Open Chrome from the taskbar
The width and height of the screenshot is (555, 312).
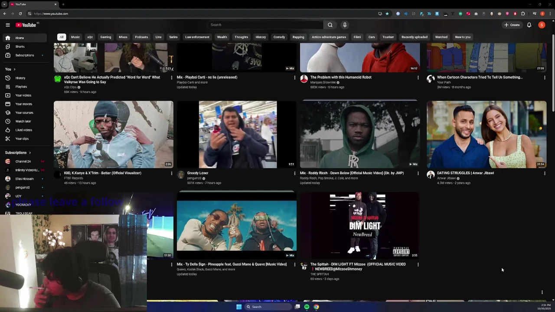317,307
